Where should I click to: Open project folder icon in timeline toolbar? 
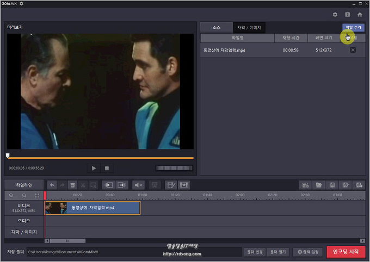319,185
